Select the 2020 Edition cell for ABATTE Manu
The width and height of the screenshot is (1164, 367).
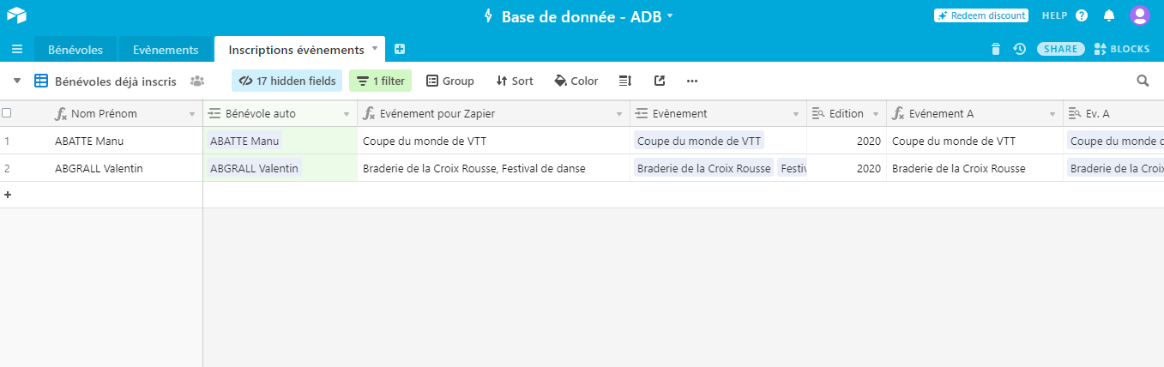coord(847,141)
